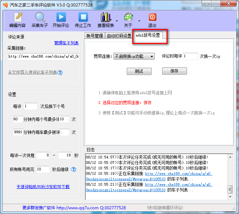Click the 测试 button
239x214 pixels.
139,71
